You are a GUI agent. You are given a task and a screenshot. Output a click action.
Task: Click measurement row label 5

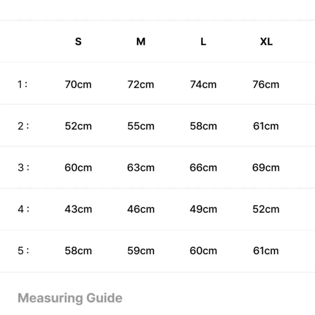[23, 251]
